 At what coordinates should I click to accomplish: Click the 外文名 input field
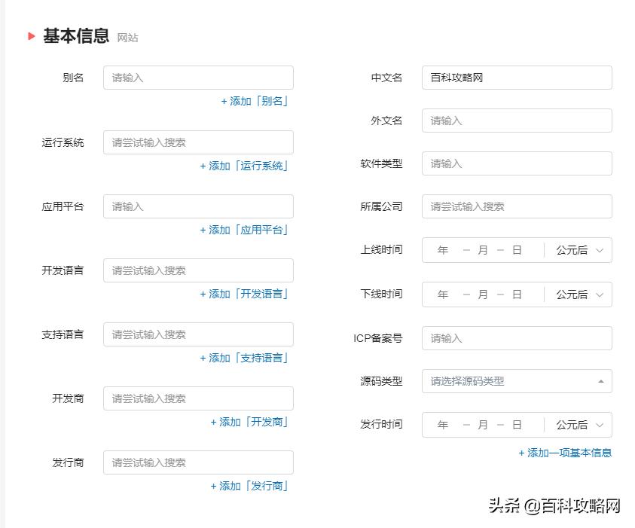click(517, 121)
